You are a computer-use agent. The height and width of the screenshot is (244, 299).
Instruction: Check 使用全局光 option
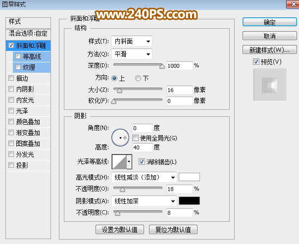135,138
